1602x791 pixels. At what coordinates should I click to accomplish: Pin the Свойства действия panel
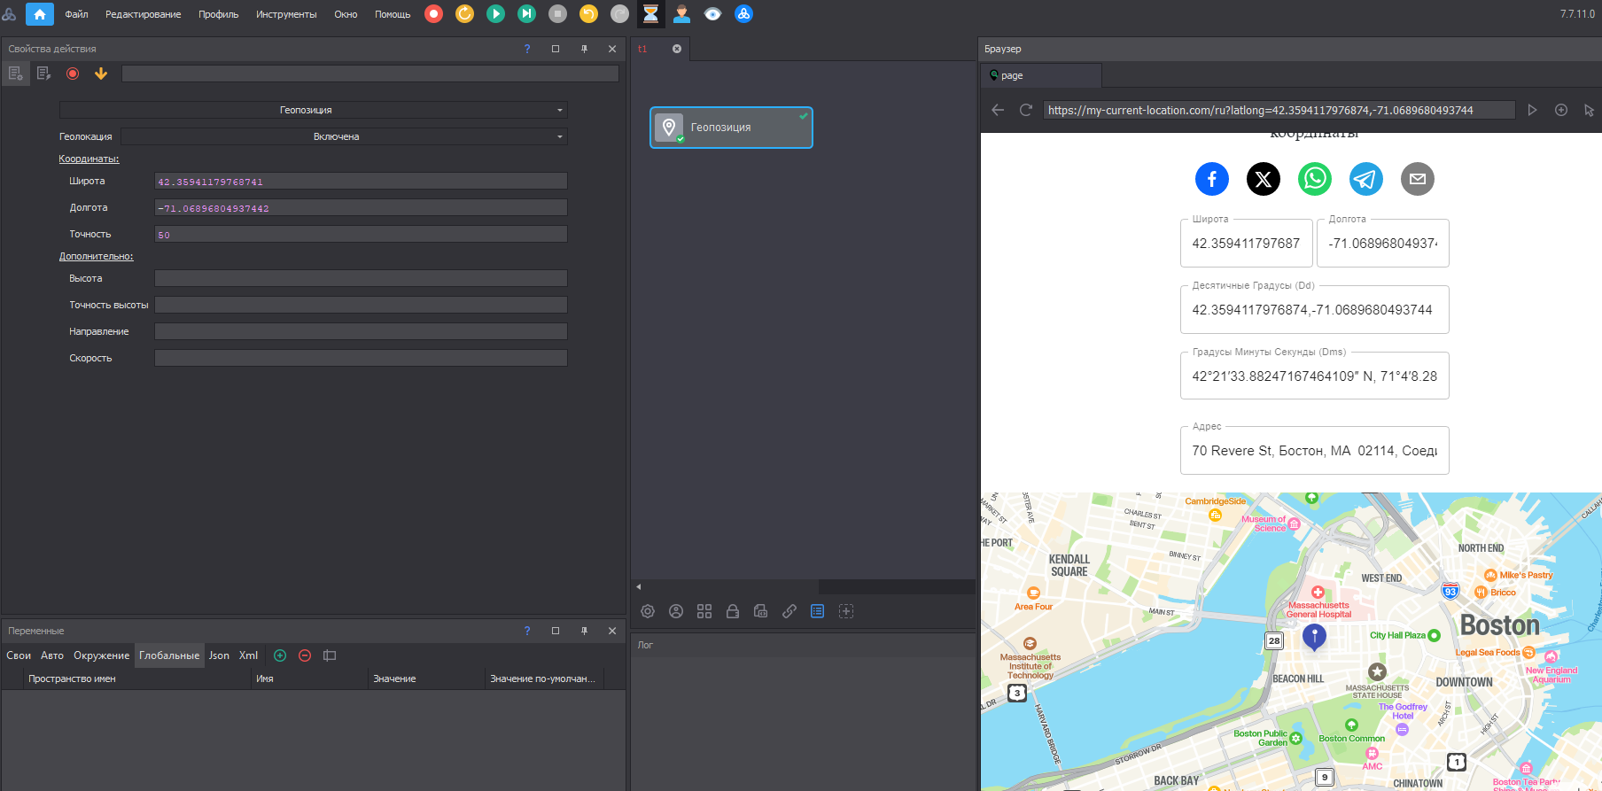(x=584, y=49)
